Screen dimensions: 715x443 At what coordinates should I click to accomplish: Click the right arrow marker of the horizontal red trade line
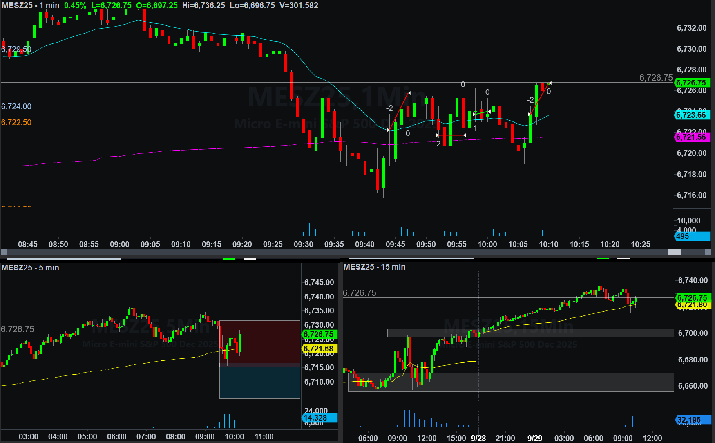[465, 135]
